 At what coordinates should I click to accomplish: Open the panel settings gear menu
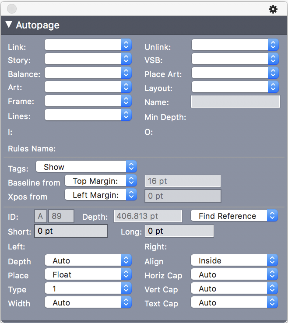click(273, 9)
